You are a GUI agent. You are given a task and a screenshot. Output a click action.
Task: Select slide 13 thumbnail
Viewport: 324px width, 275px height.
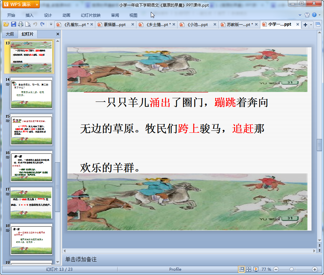[31, 57]
